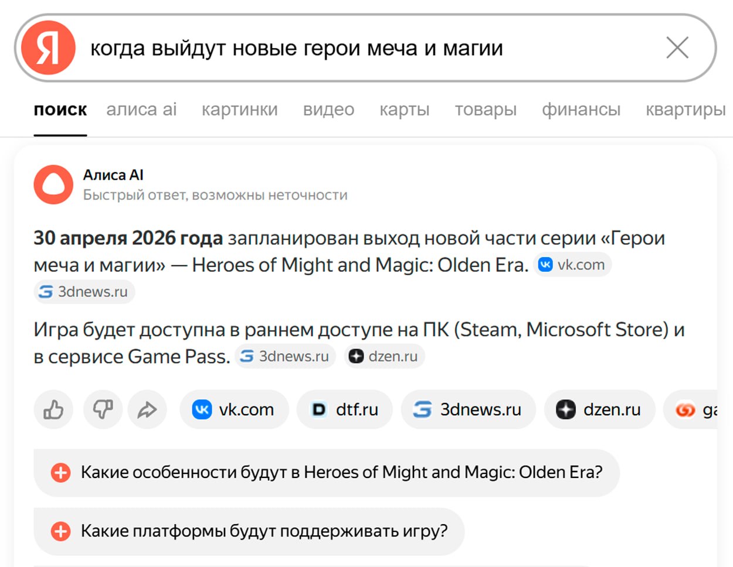Click the Алиса AI avatar icon
733x567 pixels.
[x=53, y=185]
